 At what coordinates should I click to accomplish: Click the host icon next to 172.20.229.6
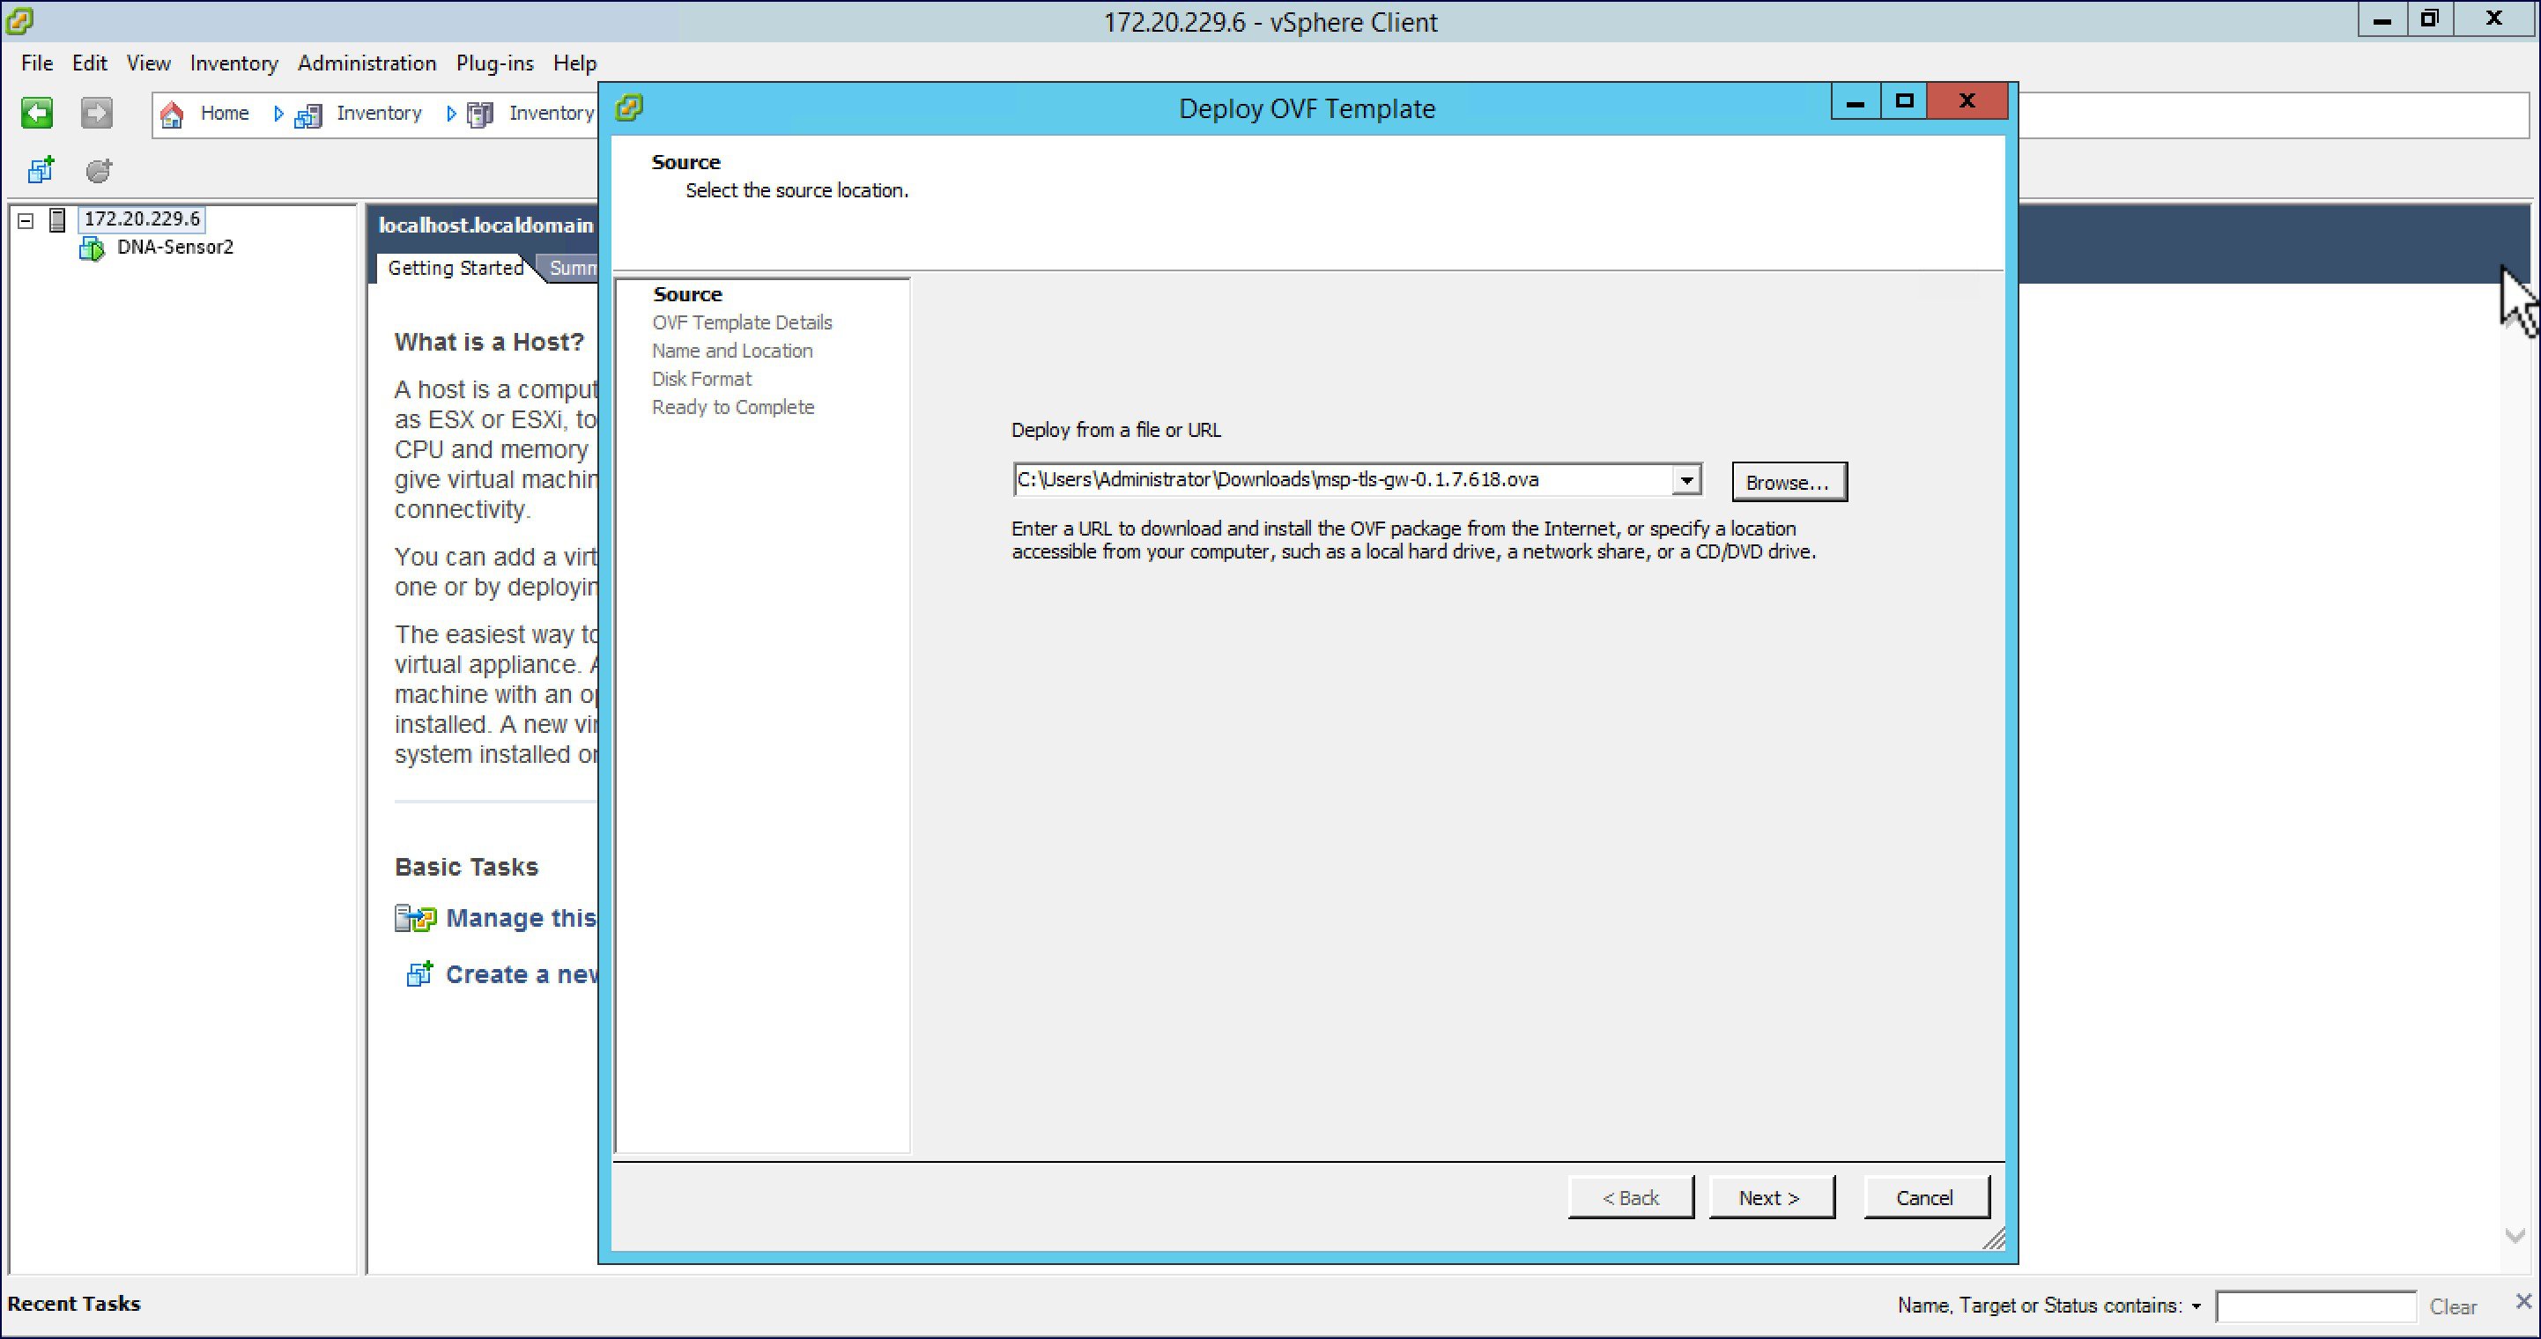pyautogui.click(x=56, y=218)
